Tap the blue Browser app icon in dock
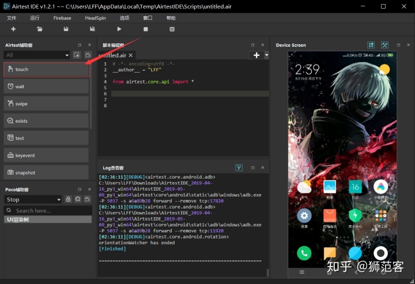This screenshot has width=415, height=284. coord(355,253)
